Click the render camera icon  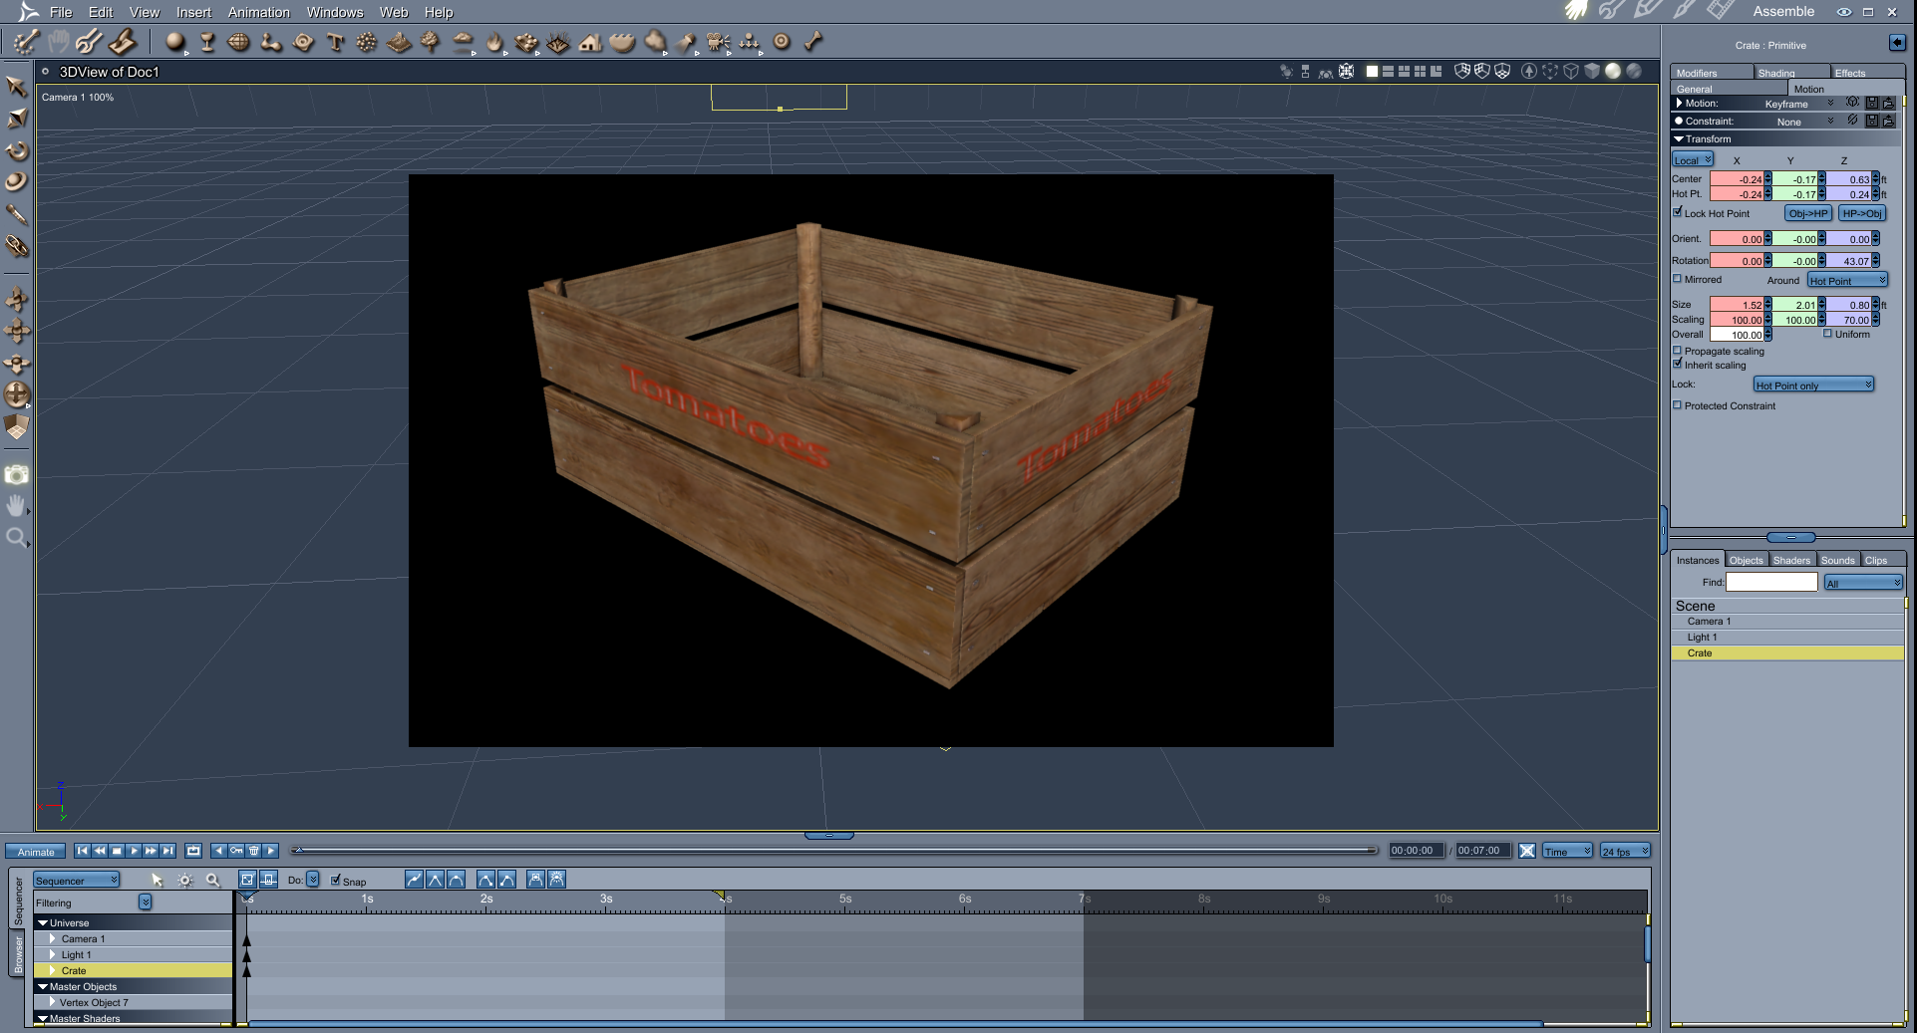pyautogui.click(x=17, y=475)
